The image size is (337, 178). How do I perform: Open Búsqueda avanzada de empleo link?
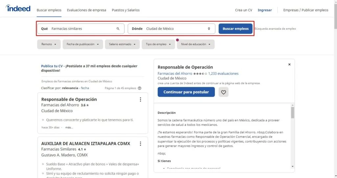click(x=275, y=29)
